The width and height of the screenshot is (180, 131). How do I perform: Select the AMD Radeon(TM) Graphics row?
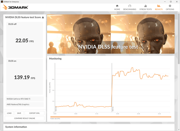coord(24,104)
